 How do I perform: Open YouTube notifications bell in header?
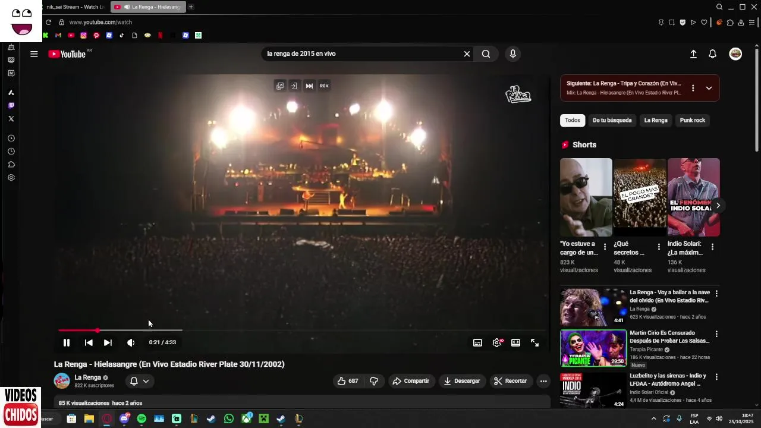(712, 54)
